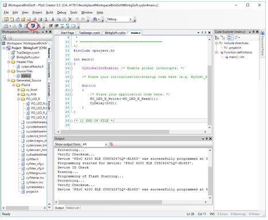Click the Redo arrow icon
268x220 pixels.
[83, 19]
